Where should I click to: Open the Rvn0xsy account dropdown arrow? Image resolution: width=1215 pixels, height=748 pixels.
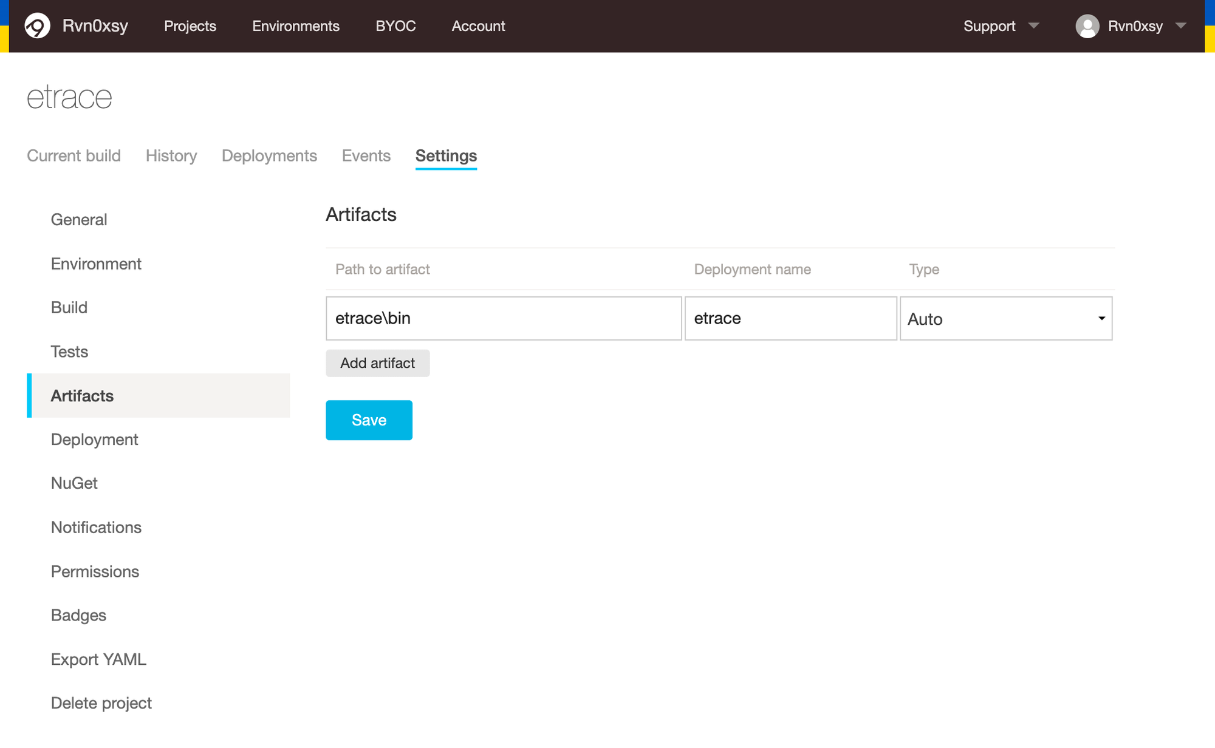tap(1180, 26)
